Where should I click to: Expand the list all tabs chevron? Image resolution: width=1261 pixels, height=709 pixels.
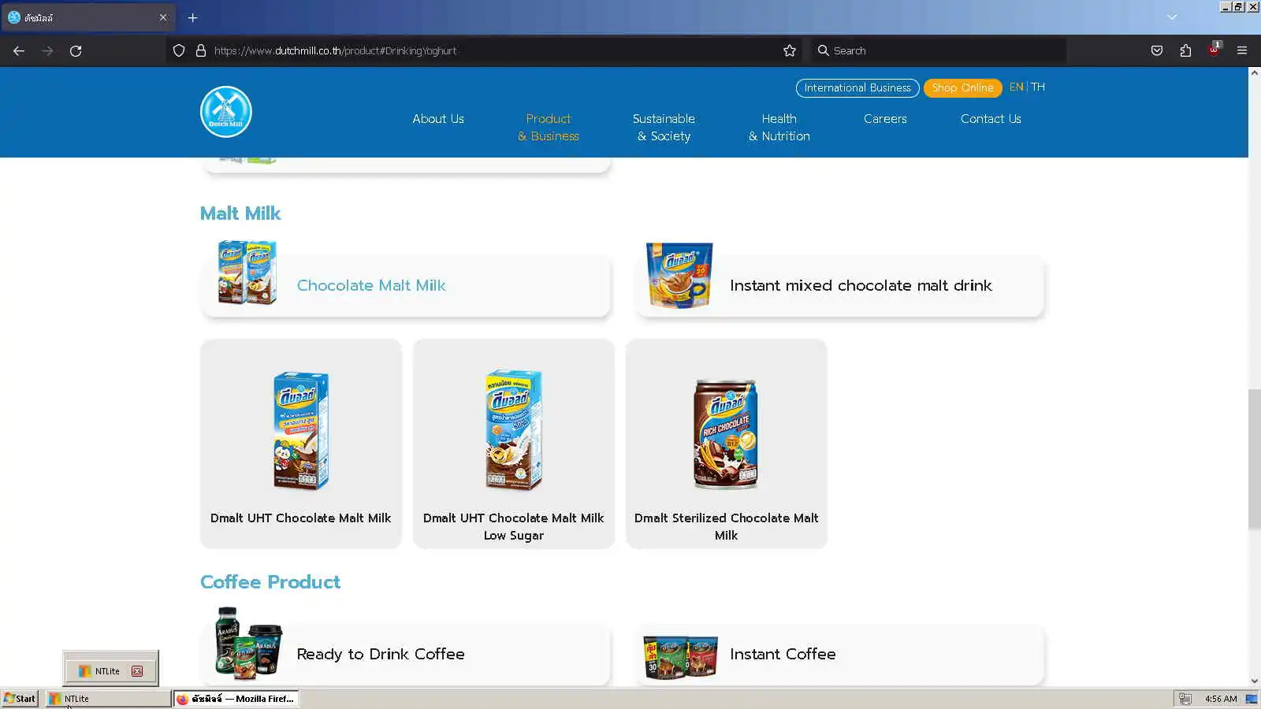tap(1172, 17)
